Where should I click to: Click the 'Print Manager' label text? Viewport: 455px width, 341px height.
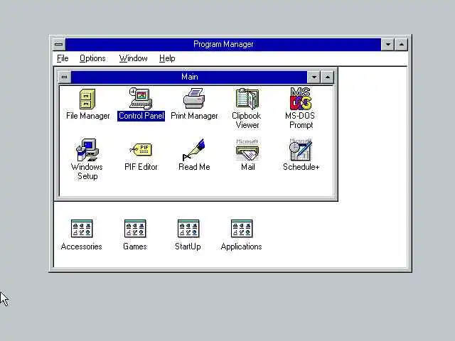click(194, 116)
